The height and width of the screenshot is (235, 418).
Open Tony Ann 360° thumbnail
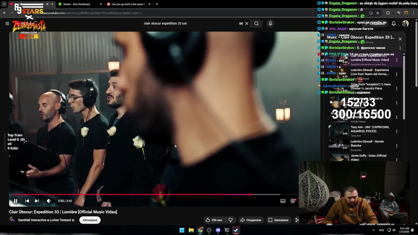[339, 131]
